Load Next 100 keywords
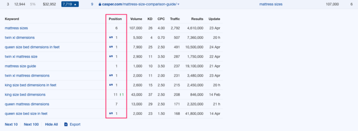 tap(31, 124)
